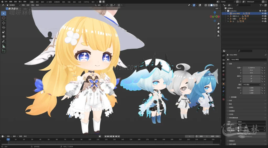The width and height of the screenshot is (268, 148).
Task: Activate the 3D Cursor tool
Action: [x=4, y=18]
